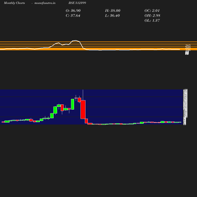Click the 'OC: 2.01' value
The width and height of the screenshot is (197, 197).
(152, 11)
